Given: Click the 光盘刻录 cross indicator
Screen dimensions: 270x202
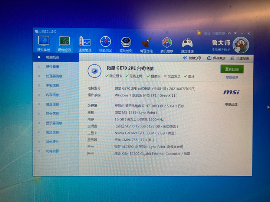Looking at the screenshot, I should tap(172, 76).
